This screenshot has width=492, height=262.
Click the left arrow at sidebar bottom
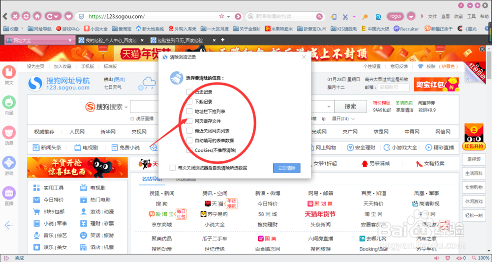click(8, 225)
